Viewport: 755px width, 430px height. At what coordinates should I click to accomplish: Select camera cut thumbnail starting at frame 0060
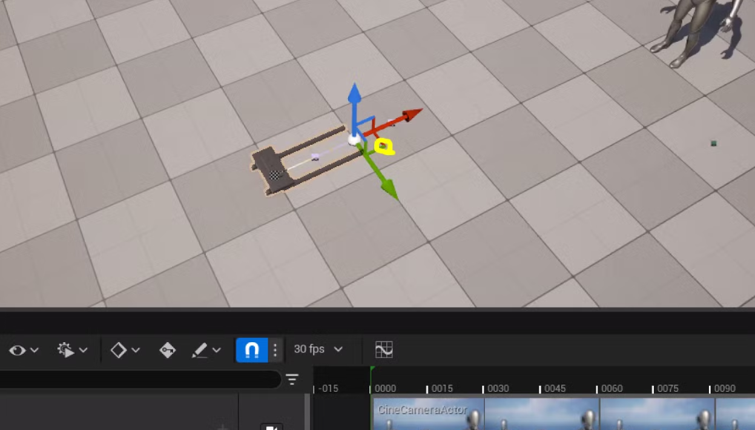[x=657, y=414]
